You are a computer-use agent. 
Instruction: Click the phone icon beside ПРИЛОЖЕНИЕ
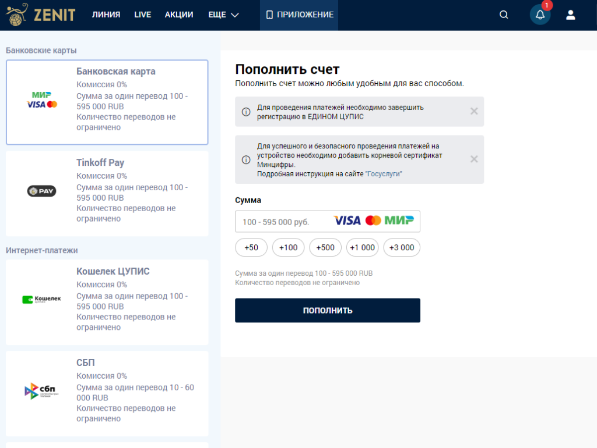click(269, 15)
